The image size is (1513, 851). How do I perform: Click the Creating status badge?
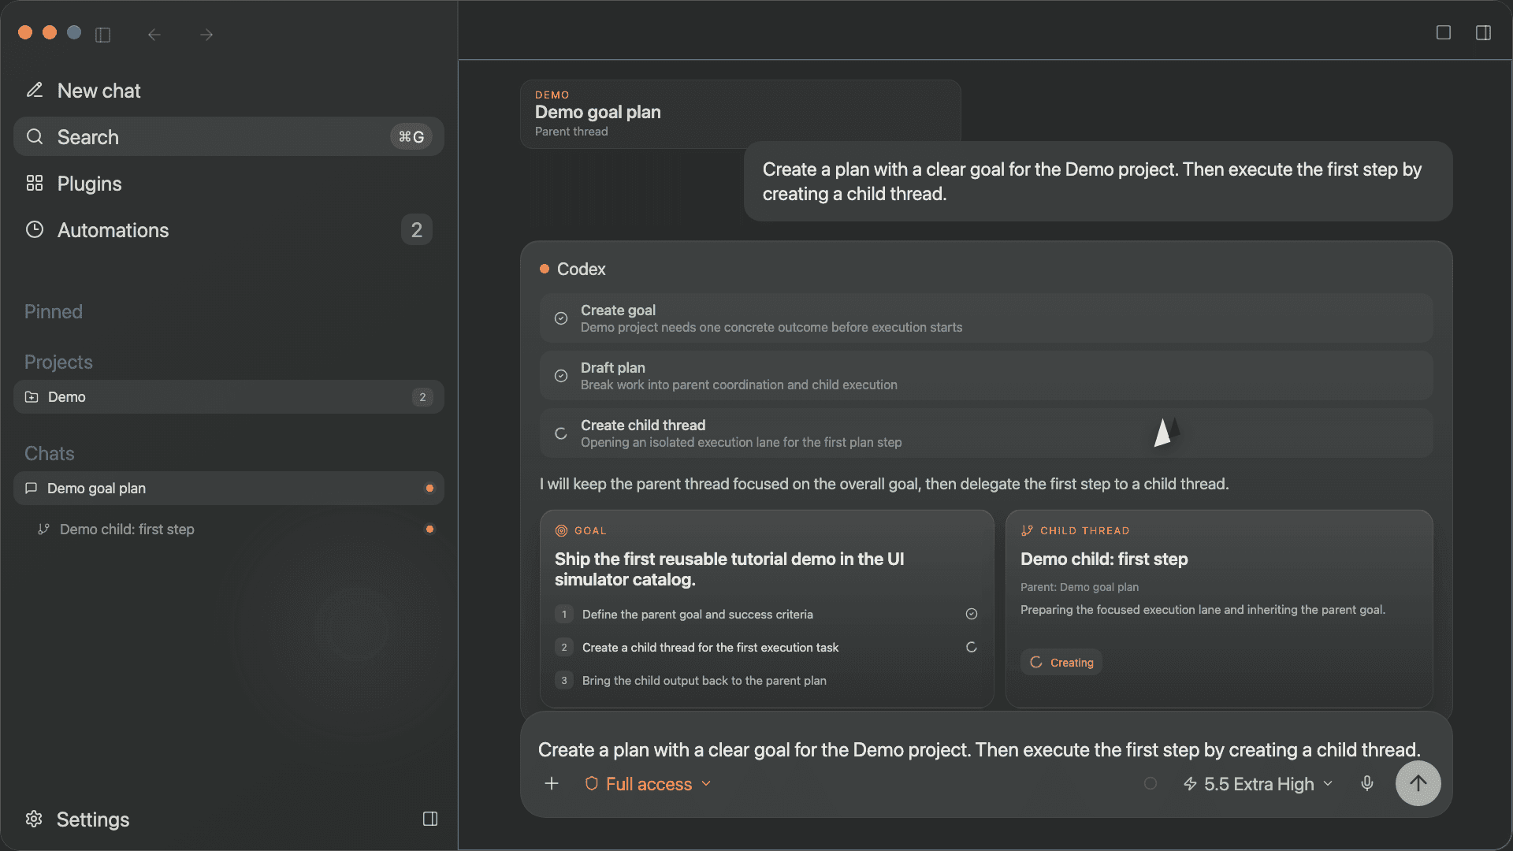coord(1061,663)
